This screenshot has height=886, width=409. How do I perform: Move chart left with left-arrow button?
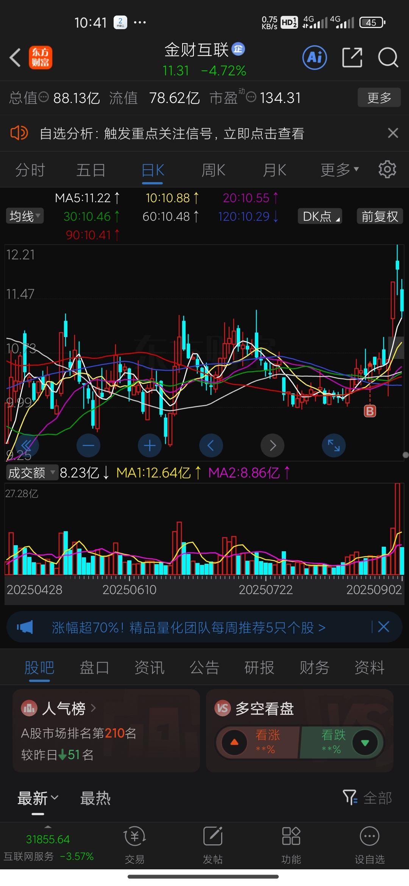point(211,445)
